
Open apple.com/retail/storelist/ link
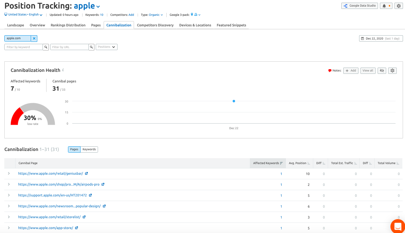point(50,217)
